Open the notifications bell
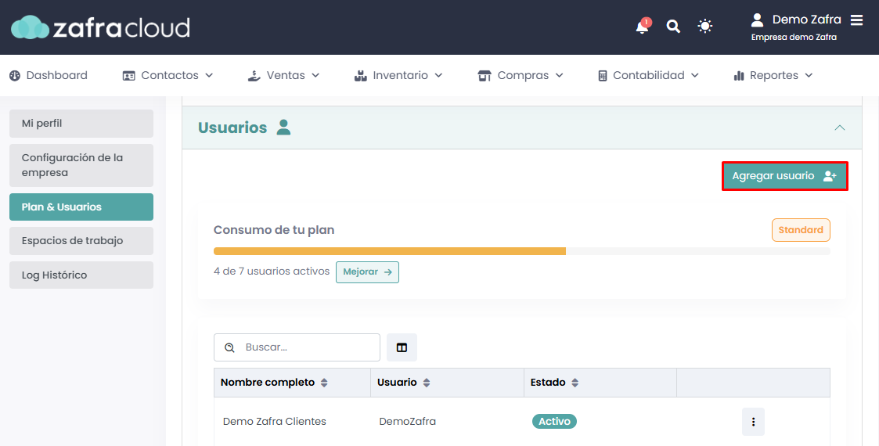The image size is (879, 446). click(x=642, y=27)
